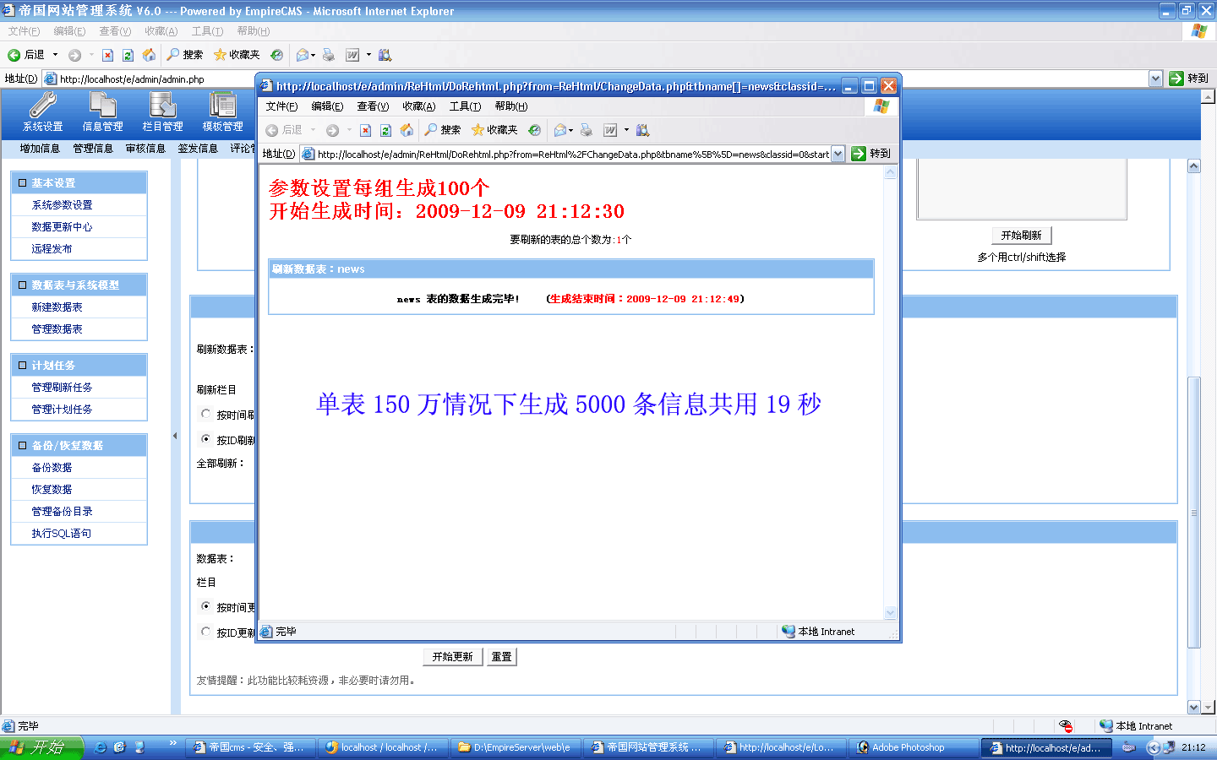Click the main page vertical scrollbar thumb
The image size is (1217, 760).
tap(1193, 511)
